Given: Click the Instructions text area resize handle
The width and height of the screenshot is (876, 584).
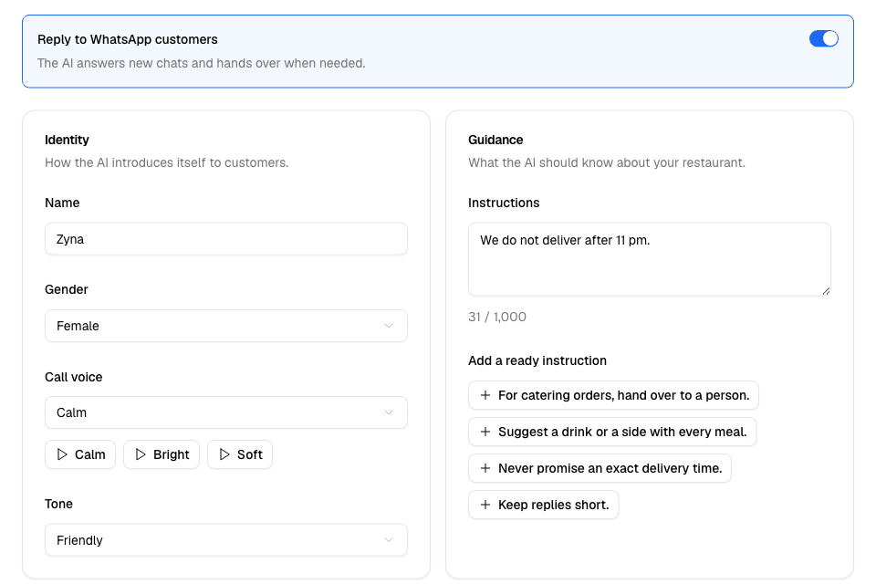Looking at the screenshot, I should coord(826,290).
